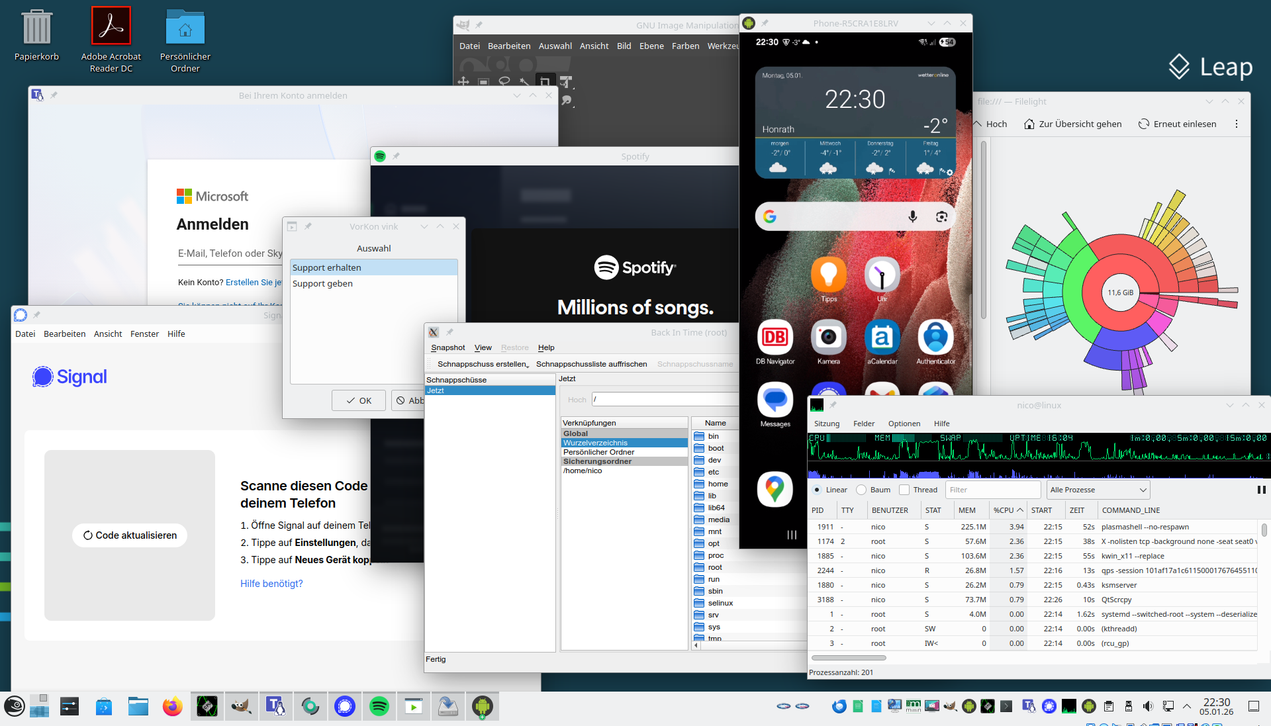This screenshot has height=726, width=1271.
Task: Tap the Authenticator app icon
Action: [x=935, y=338]
